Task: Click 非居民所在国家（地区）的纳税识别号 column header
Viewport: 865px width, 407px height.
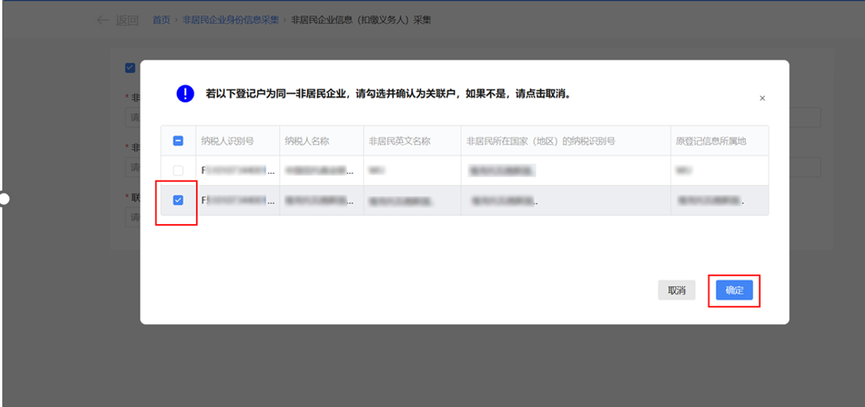Action: click(540, 141)
